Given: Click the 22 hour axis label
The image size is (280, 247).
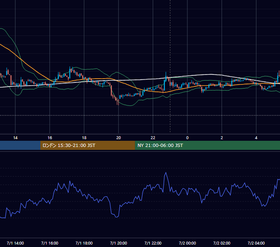Looking at the screenshot, I should 153,138.
